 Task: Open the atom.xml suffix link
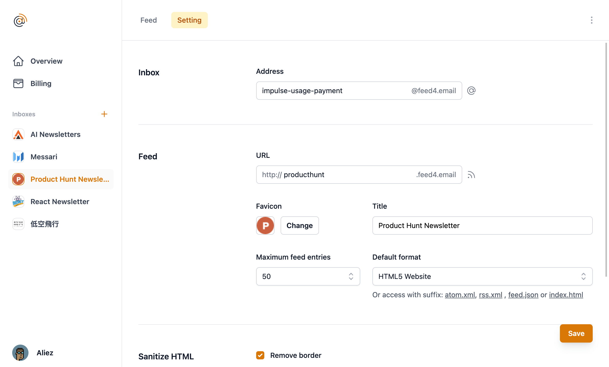pyautogui.click(x=460, y=295)
